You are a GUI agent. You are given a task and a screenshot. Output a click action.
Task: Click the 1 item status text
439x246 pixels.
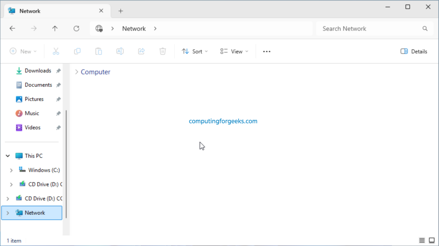click(14, 241)
